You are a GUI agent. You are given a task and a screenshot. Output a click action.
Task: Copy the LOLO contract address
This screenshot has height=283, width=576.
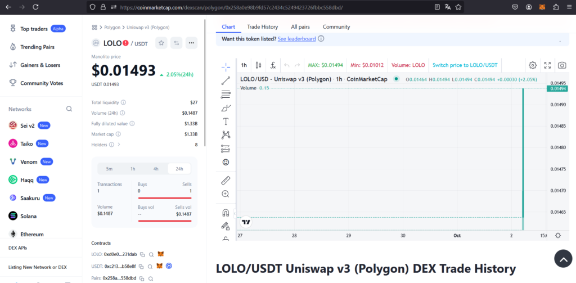point(142,254)
